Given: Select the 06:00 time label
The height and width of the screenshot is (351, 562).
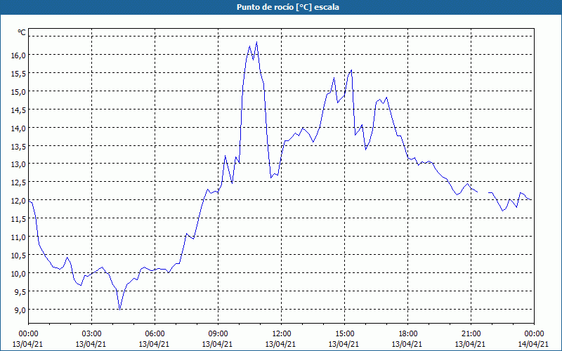Looking at the screenshot, I should [155, 333].
